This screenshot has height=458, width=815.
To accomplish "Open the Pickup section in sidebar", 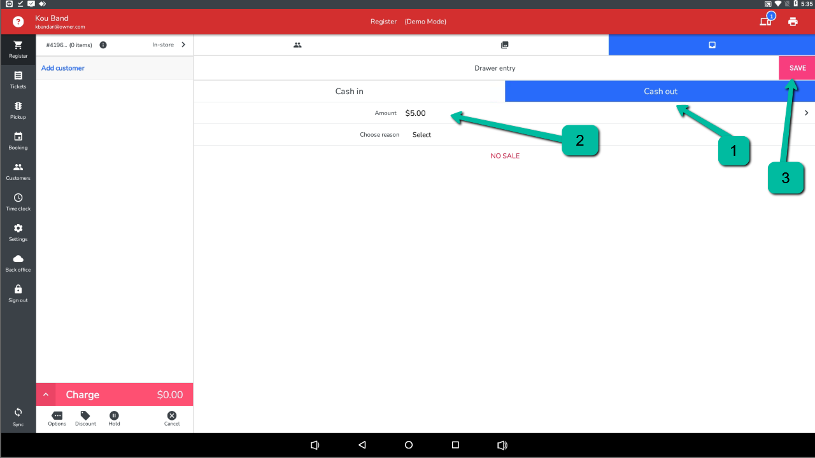I will point(18,110).
